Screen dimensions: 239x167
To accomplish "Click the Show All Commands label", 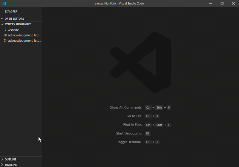I will [x=126, y=107].
